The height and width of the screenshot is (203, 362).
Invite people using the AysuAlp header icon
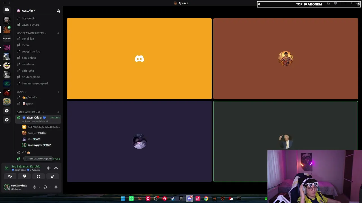tap(59, 11)
